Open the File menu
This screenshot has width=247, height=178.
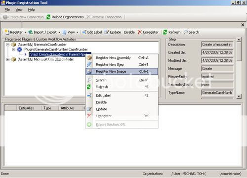(x=7, y=10)
